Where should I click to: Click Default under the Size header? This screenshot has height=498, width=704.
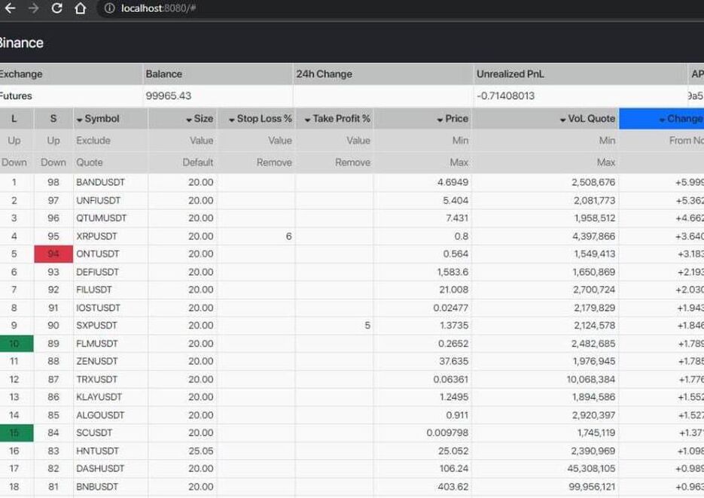[197, 162]
